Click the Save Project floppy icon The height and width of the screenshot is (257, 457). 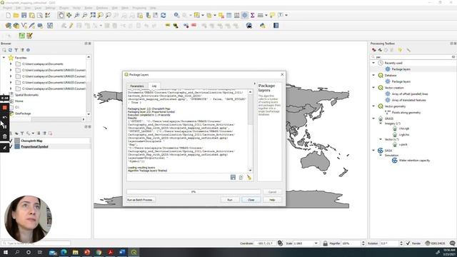tap(24, 15)
